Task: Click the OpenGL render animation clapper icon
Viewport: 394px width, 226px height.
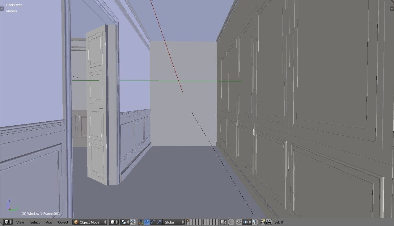Action: click(x=269, y=222)
